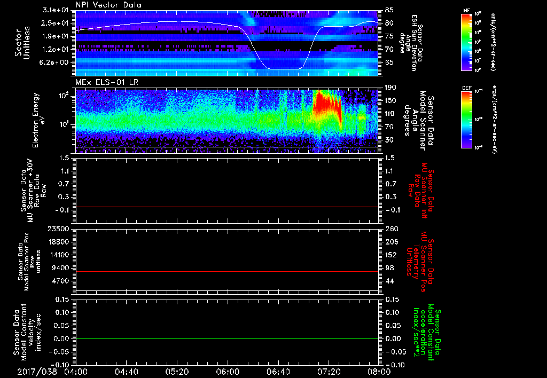Click the 06:40 time axis label
The width and height of the screenshot is (547, 378).
pyautogui.click(x=278, y=371)
